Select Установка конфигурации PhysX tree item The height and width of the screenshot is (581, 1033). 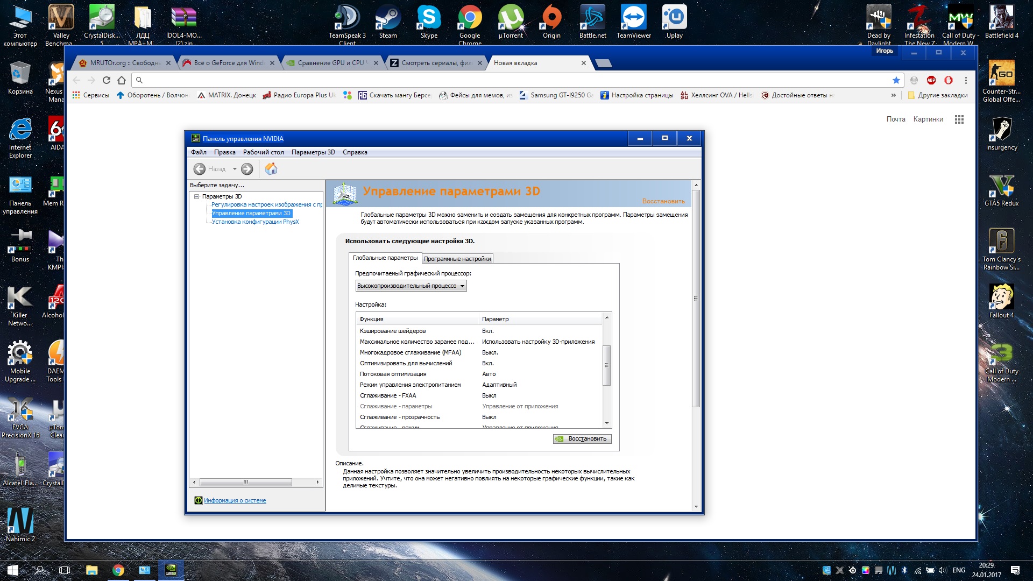click(255, 222)
